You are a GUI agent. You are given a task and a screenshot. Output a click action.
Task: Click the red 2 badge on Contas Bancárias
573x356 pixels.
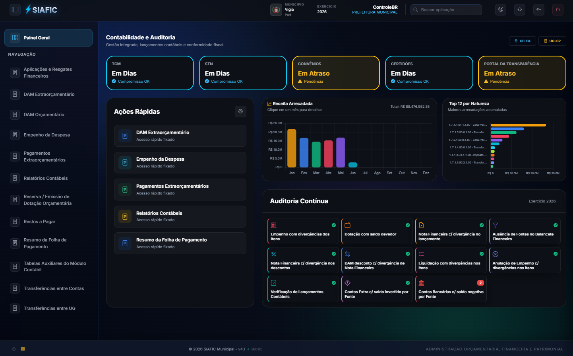[x=480, y=283]
